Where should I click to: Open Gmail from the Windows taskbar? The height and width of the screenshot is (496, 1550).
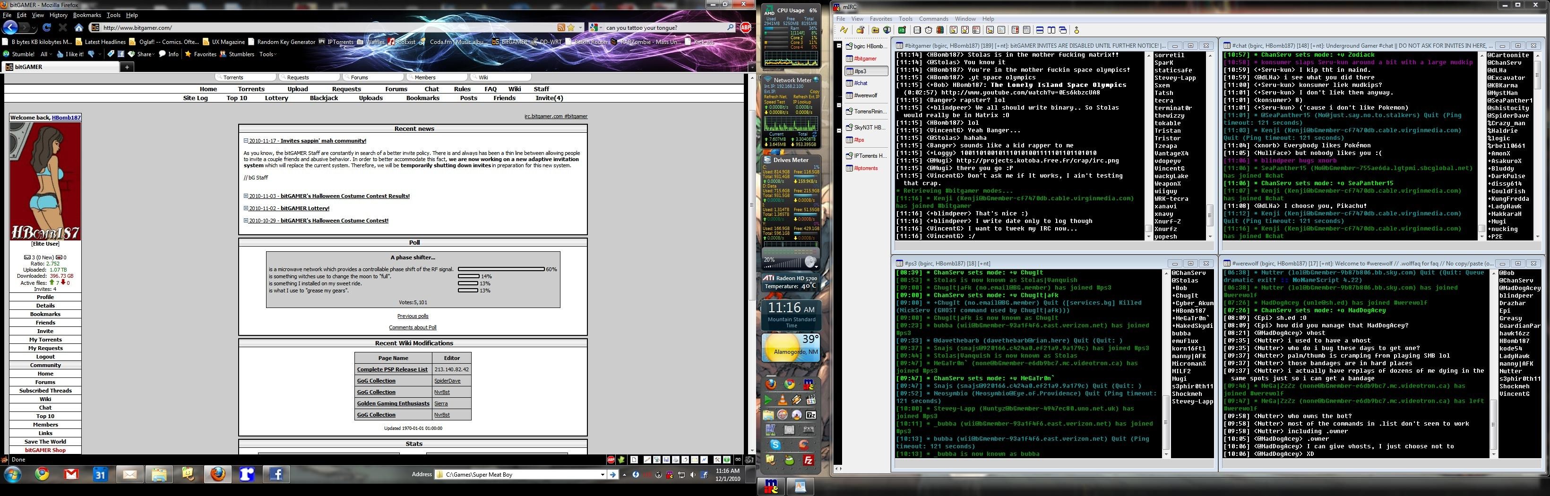pos(71,474)
